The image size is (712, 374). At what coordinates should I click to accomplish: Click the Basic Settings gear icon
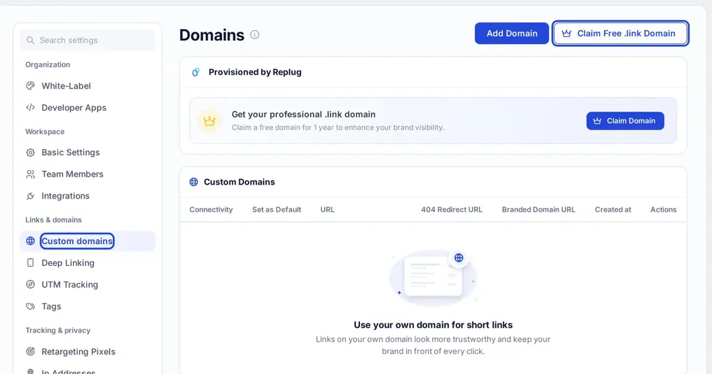click(x=30, y=152)
